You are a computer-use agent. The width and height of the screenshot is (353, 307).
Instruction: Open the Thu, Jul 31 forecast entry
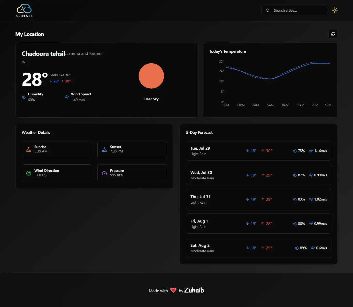pyautogui.click(x=258, y=199)
